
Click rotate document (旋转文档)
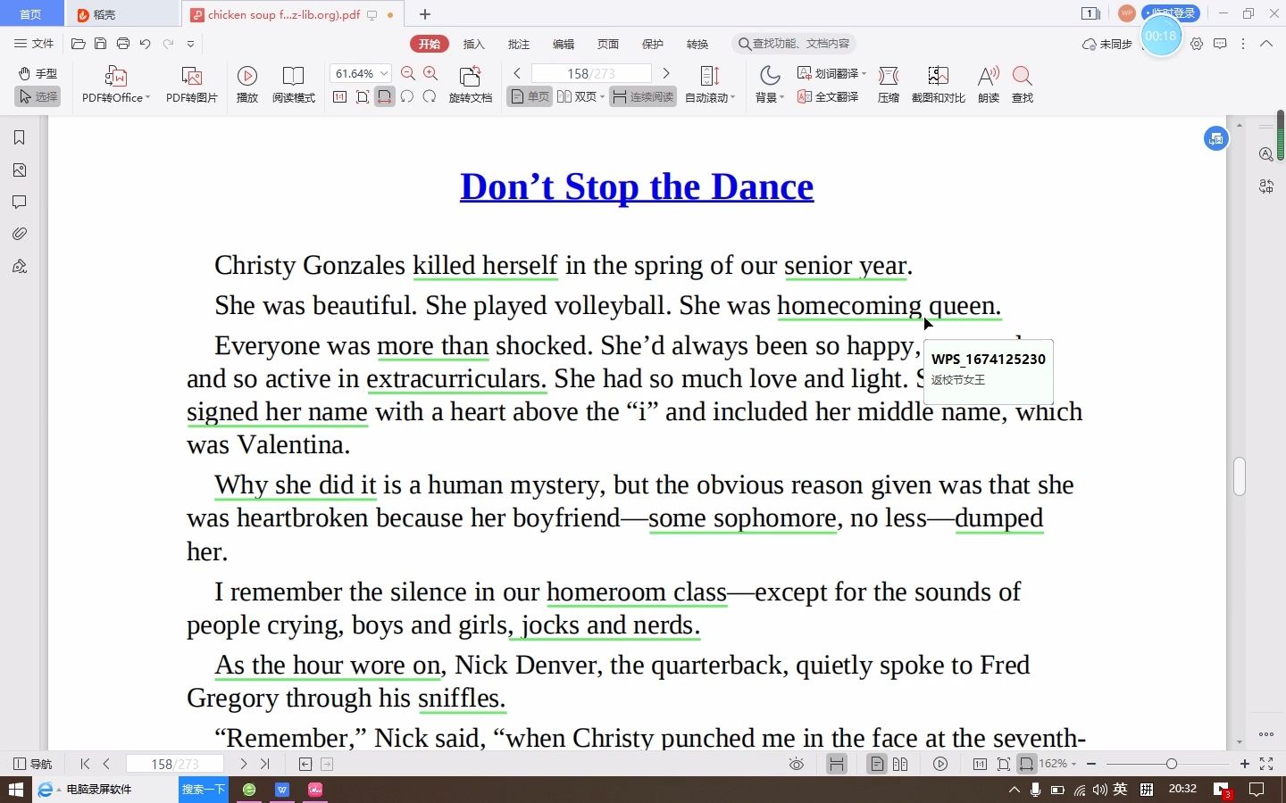pyautogui.click(x=470, y=85)
